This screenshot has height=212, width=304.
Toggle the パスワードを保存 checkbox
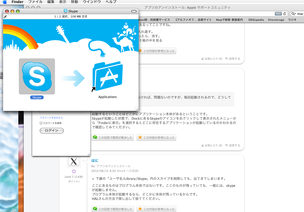click(x=41, y=123)
